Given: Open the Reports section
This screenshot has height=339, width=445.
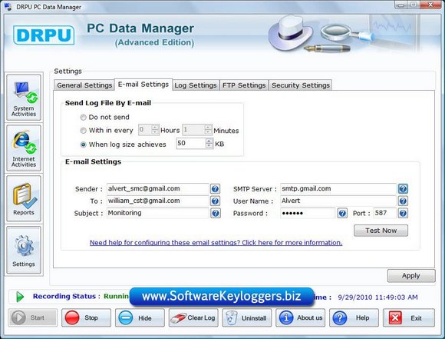Looking at the screenshot, I should [24, 199].
